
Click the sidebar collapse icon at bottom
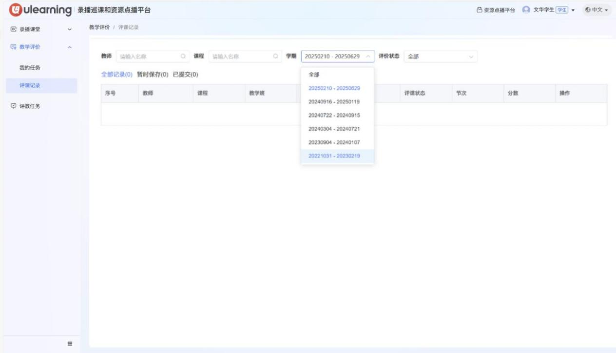(x=70, y=343)
